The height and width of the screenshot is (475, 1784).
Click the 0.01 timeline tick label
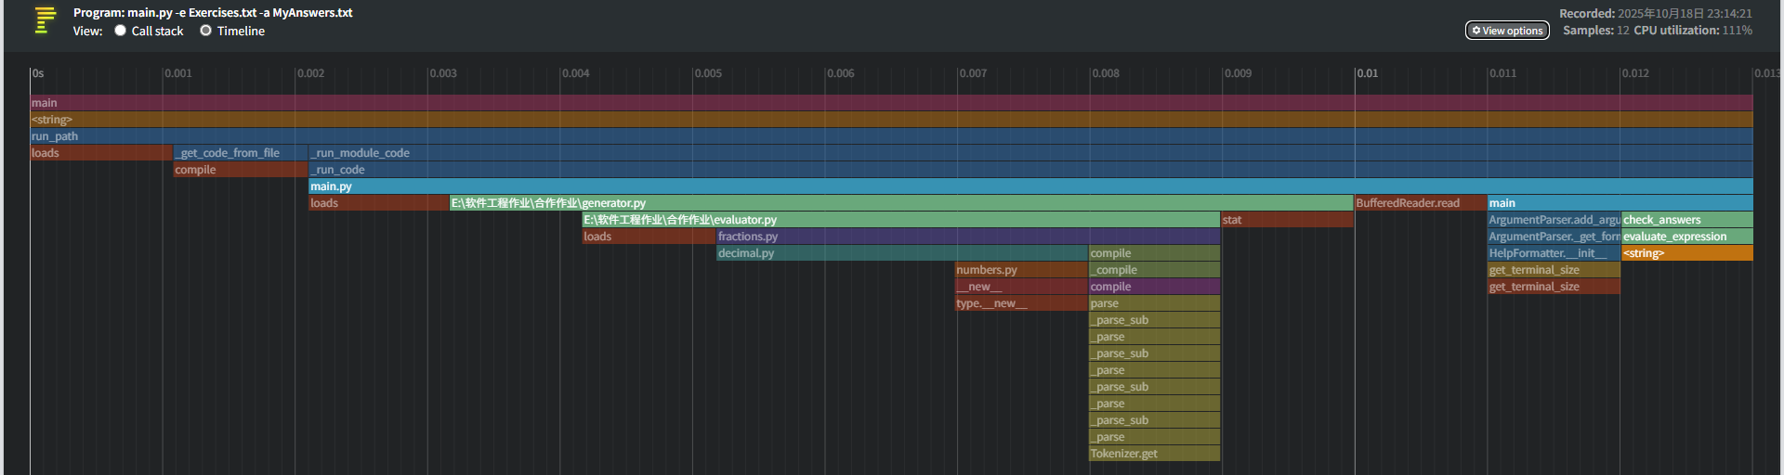click(1368, 73)
